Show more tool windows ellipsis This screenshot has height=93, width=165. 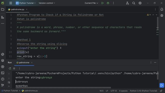tap(3, 24)
